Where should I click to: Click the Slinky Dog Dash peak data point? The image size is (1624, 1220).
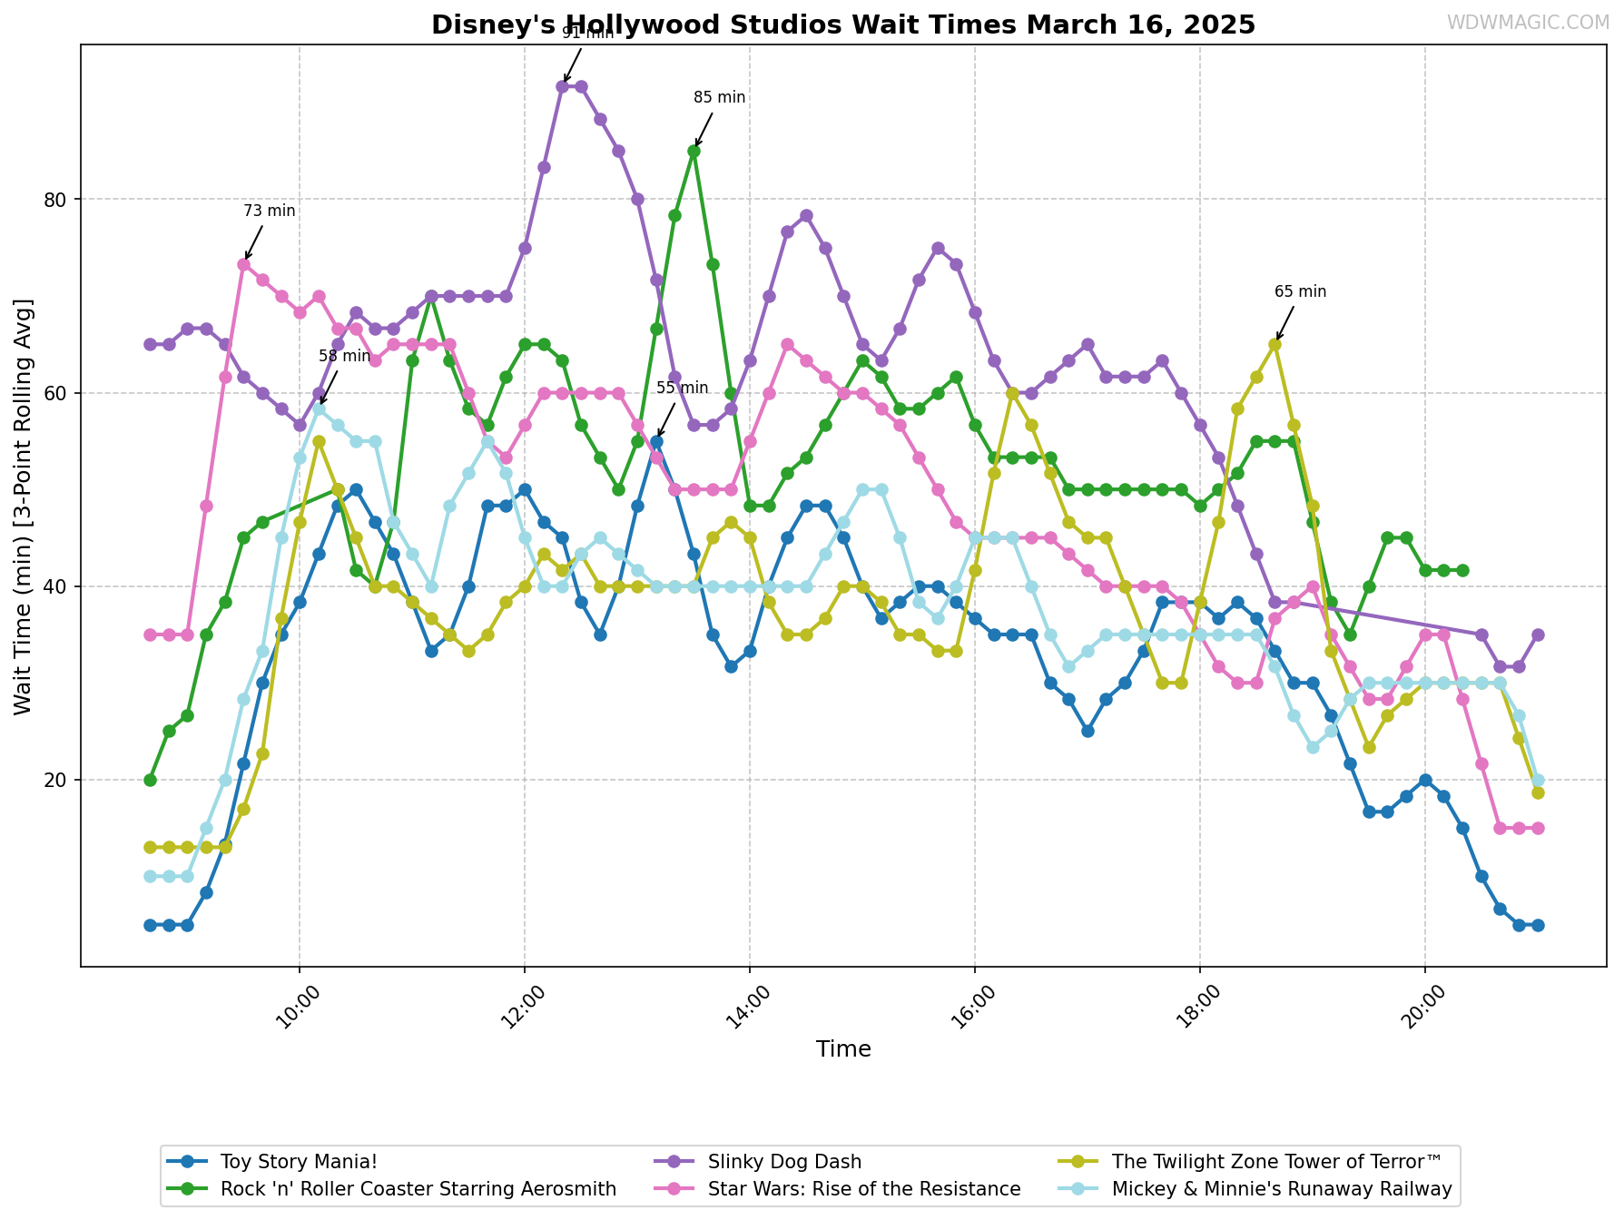click(x=562, y=86)
